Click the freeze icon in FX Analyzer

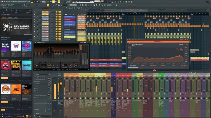[181, 50]
